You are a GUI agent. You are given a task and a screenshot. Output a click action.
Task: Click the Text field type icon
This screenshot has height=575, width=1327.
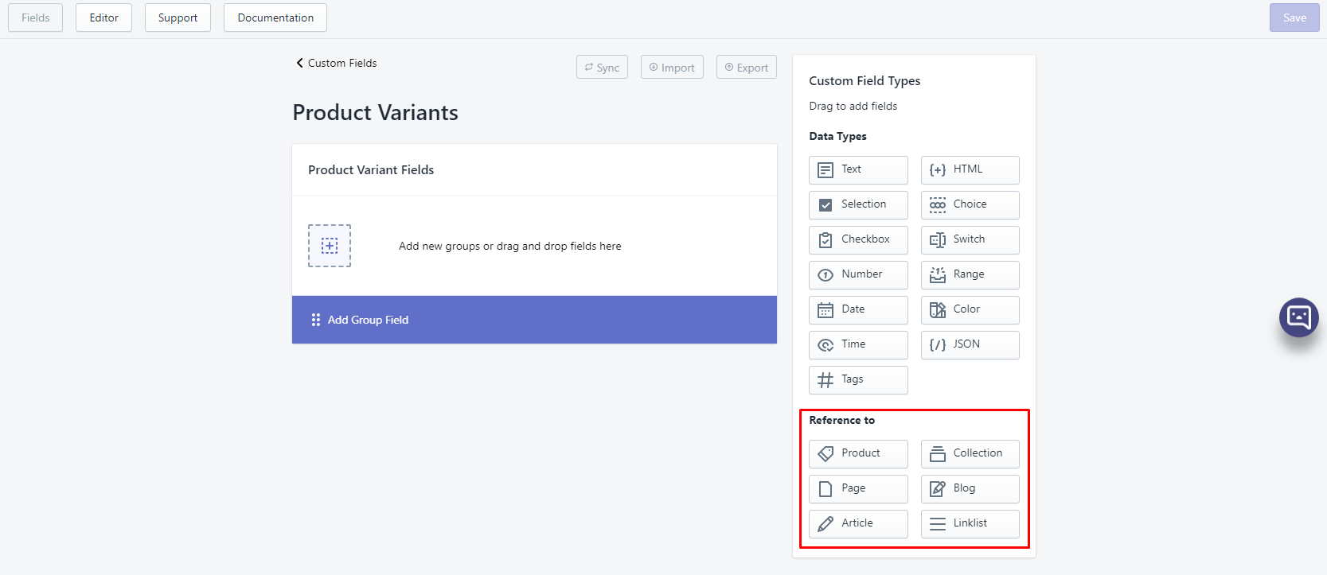[825, 170]
